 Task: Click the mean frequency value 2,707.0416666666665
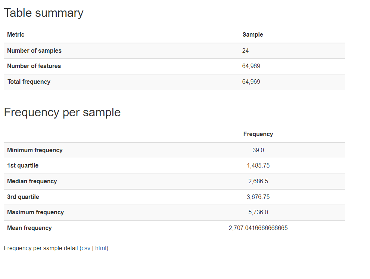click(258, 228)
